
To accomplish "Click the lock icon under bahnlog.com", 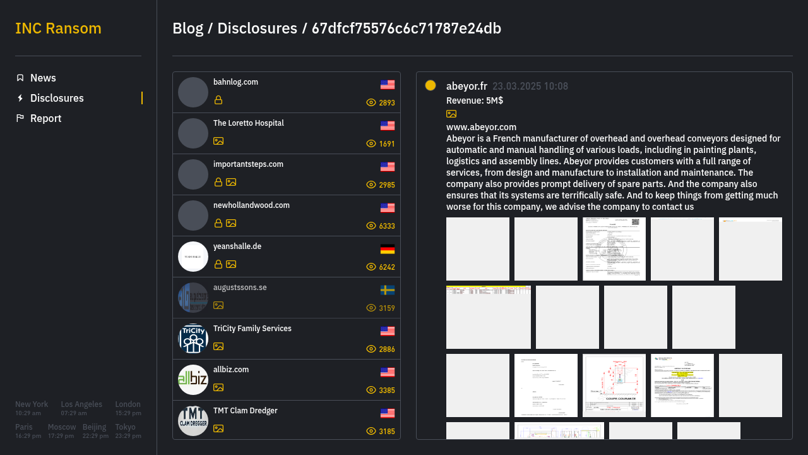I will [218, 100].
